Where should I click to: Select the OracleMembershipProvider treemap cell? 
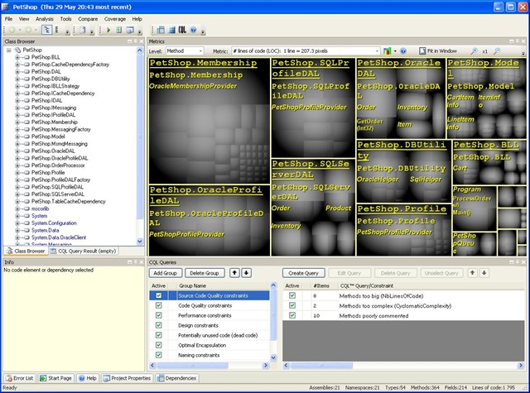coord(193,86)
